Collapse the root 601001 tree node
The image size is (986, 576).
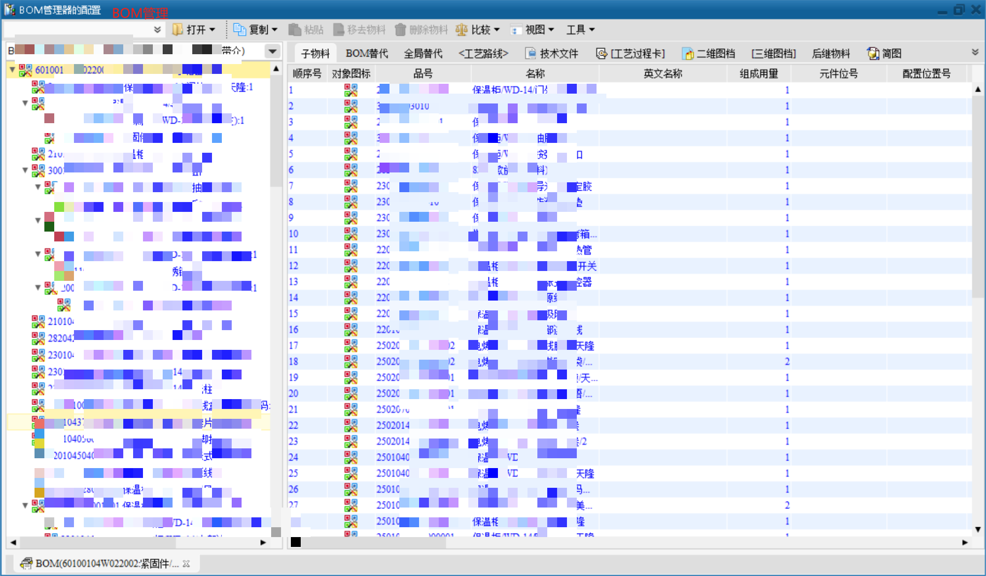point(12,70)
